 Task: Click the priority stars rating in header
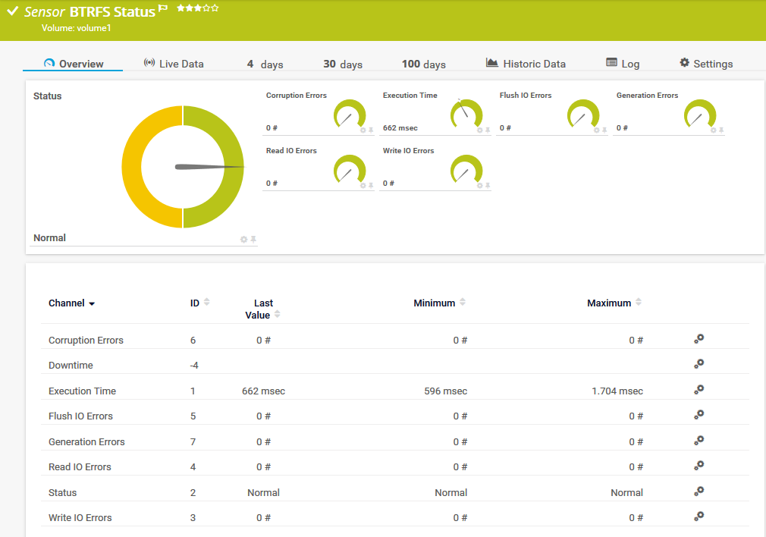pyautogui.click(x=198, y=8)
